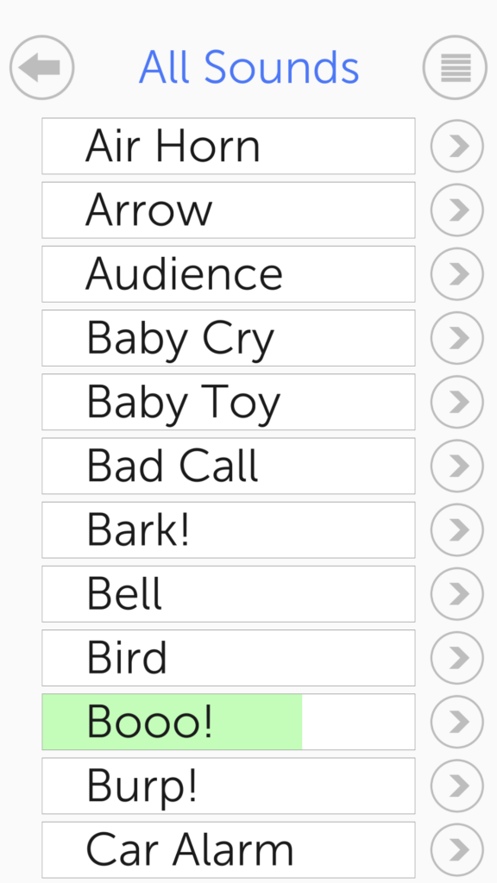Play the Air Horn sound

(228, 146)
